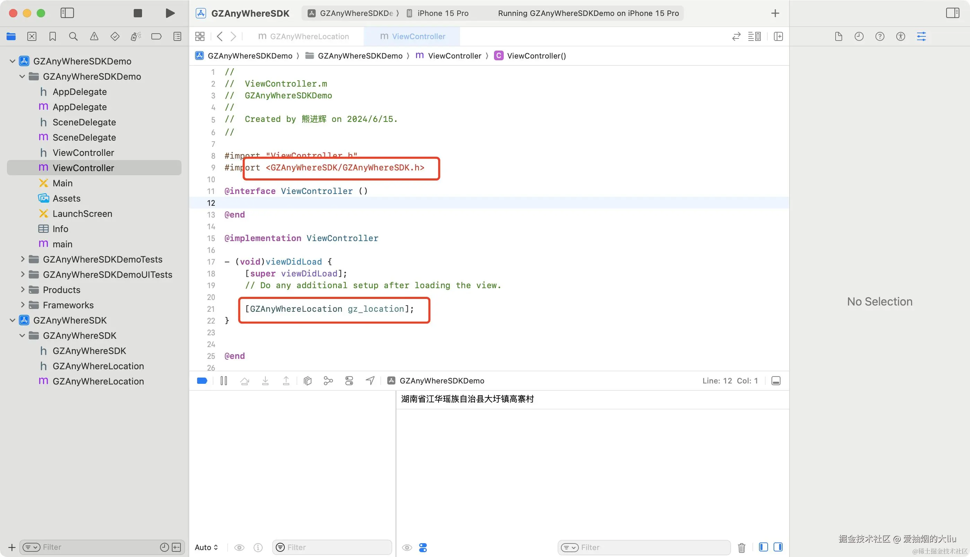Open GZAnyWhereLocation implementation file

(x=94, y=381)
